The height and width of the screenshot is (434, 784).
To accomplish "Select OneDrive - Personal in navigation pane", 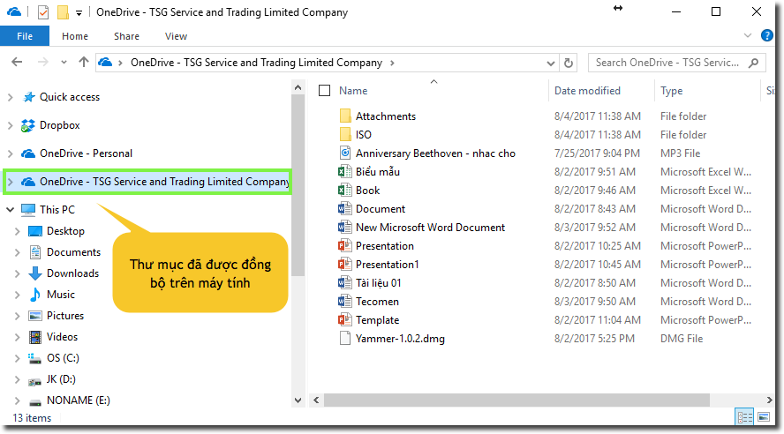I will 86,153.
